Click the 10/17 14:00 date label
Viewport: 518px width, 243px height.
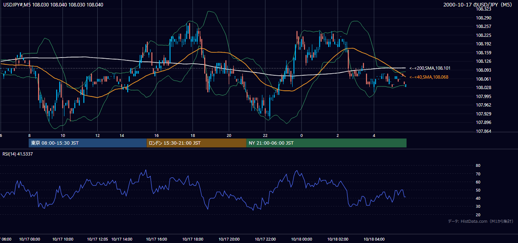(122, 239)
